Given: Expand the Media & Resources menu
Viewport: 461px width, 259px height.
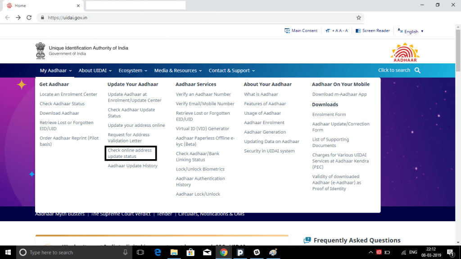Looking at the screenshot, I should tap(178, 70).
